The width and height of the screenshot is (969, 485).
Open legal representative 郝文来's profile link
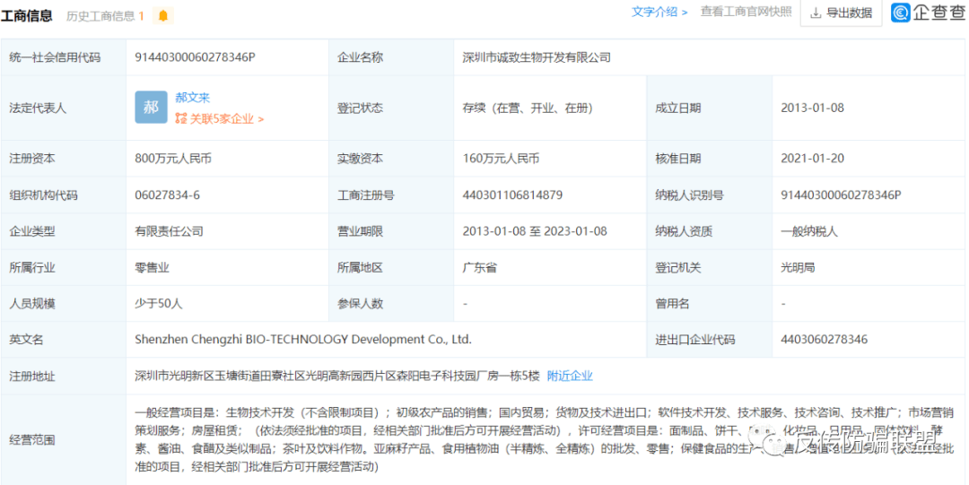pos(192,98)
